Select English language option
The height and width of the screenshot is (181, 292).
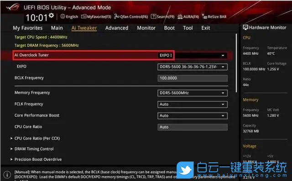[72, 17]
